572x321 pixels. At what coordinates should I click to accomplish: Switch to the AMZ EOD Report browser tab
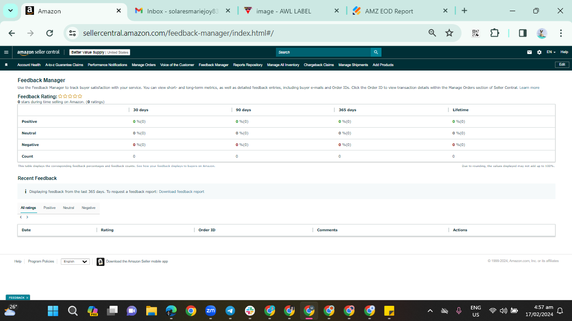click(x=401, y=11)
